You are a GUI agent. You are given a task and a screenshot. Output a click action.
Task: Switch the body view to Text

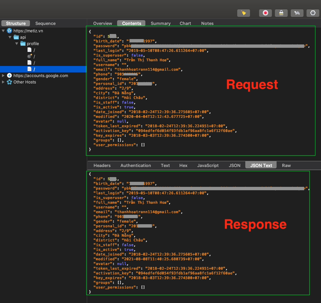tap(165, 165)
